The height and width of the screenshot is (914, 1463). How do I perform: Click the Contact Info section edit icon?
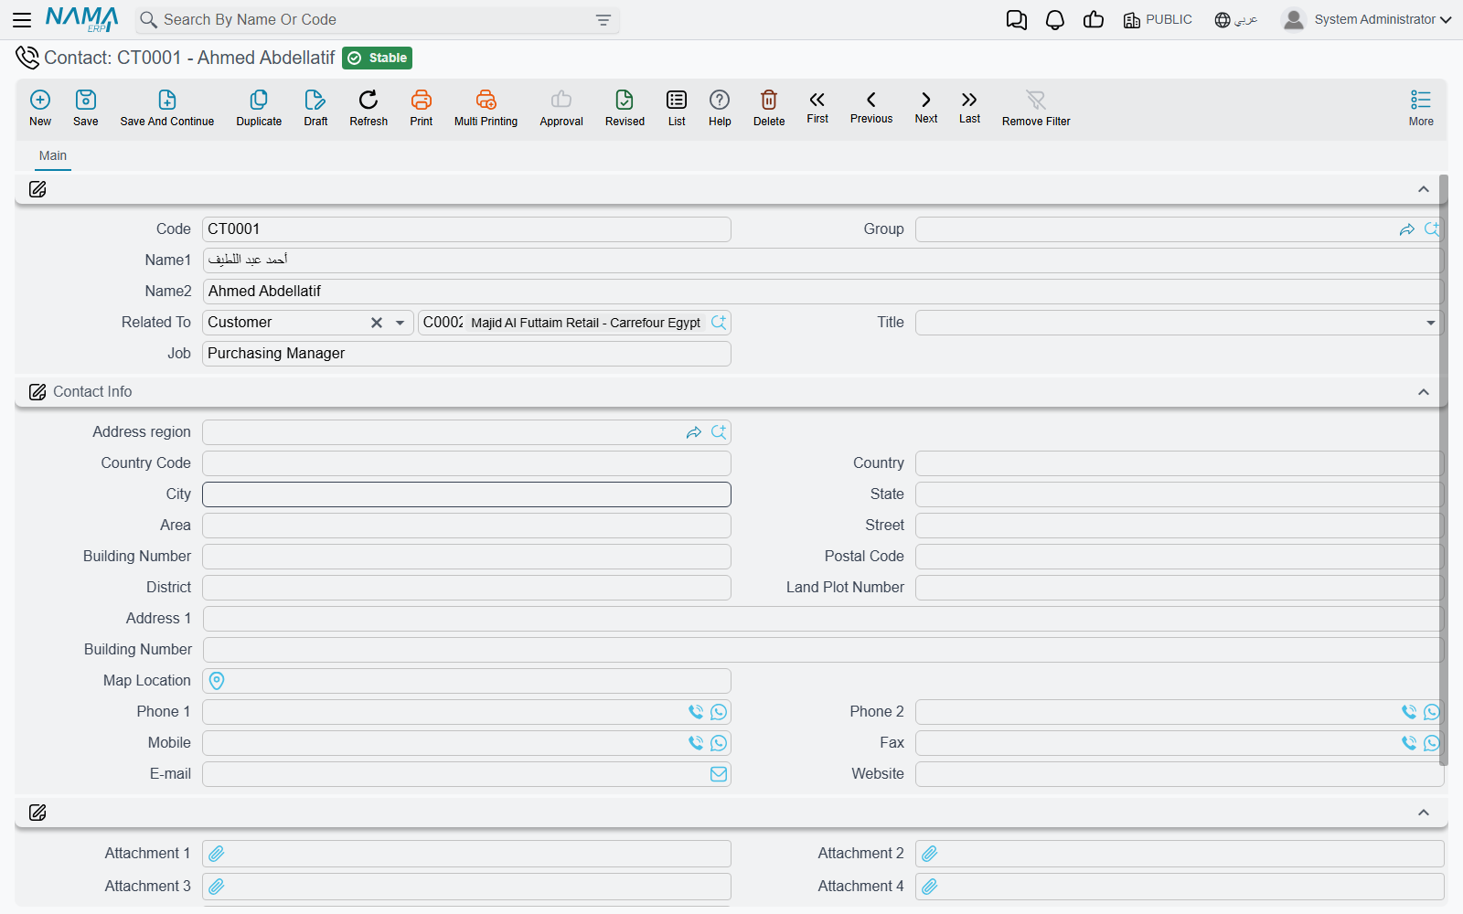point(37,392)
